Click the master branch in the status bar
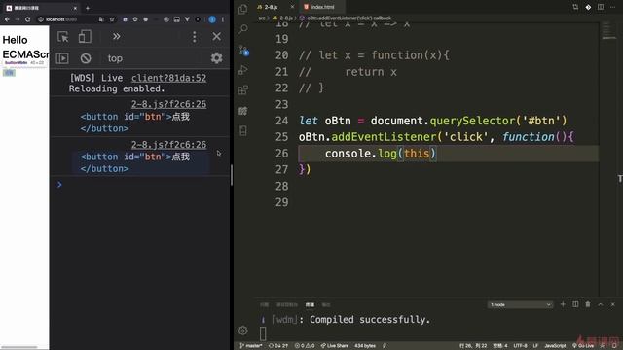The width and height of the screenshot is (623, 350). tap(251, 346)
